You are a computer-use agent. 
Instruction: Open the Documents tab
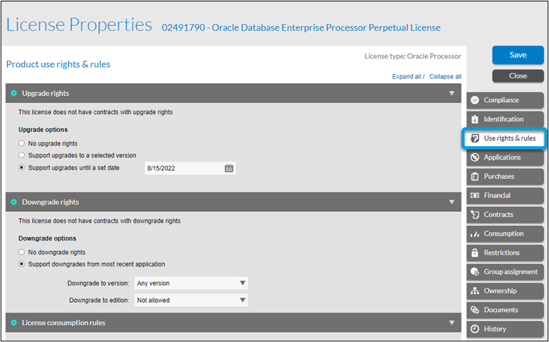click(505, 310)
